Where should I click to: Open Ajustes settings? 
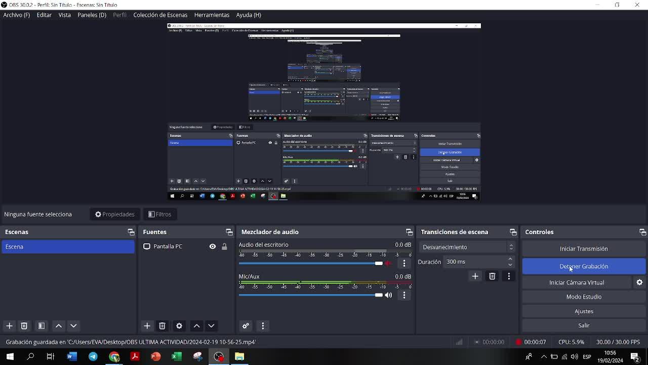[x=584, y=311]
